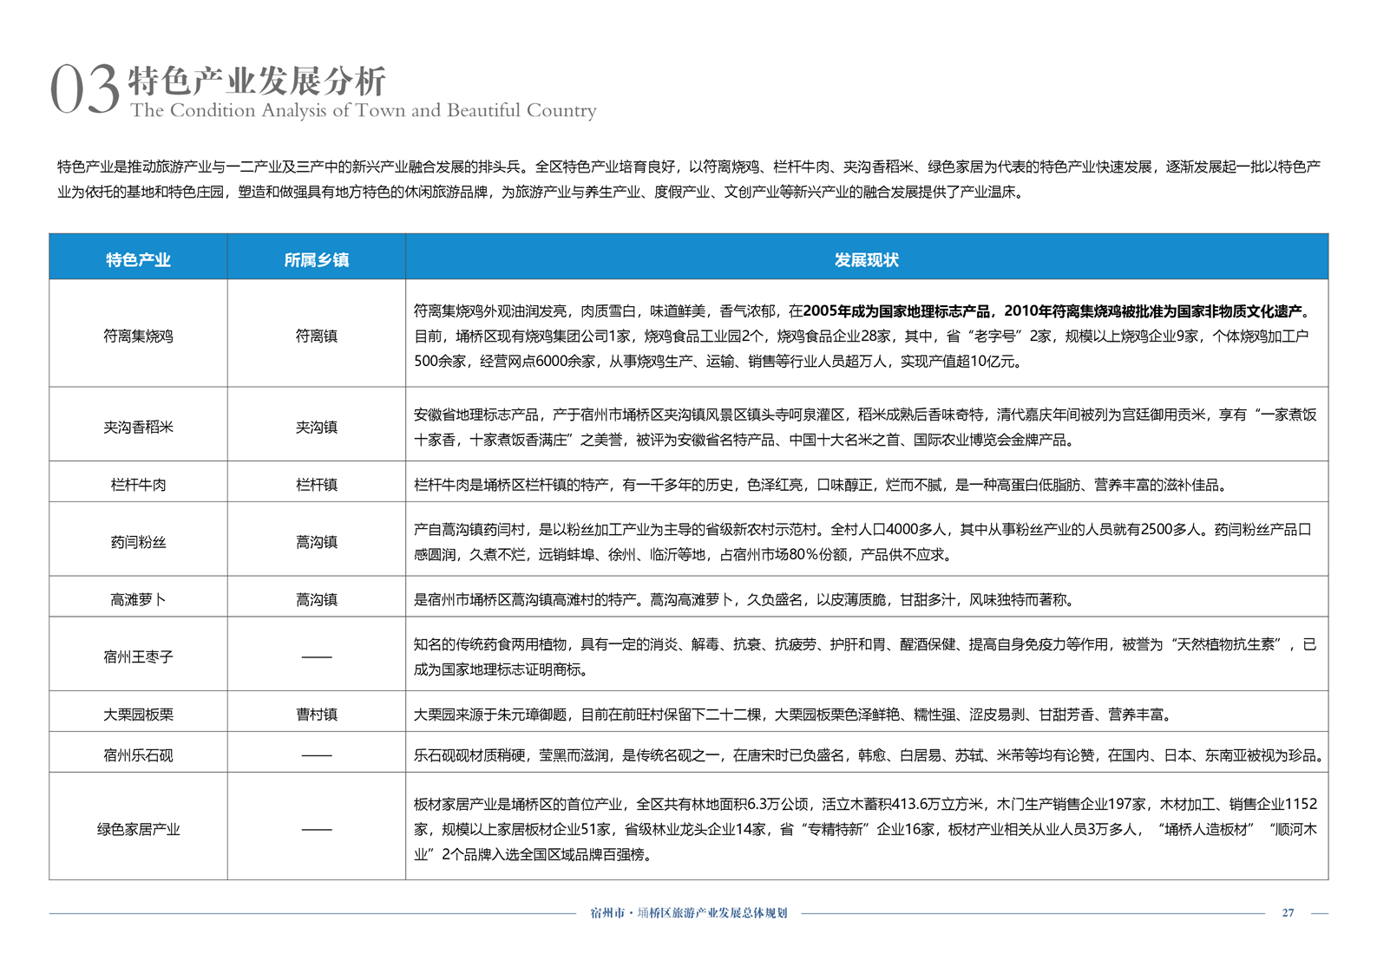
Task: Click the page title 特色产业发展分析
Action: click(x=257, y=81)
